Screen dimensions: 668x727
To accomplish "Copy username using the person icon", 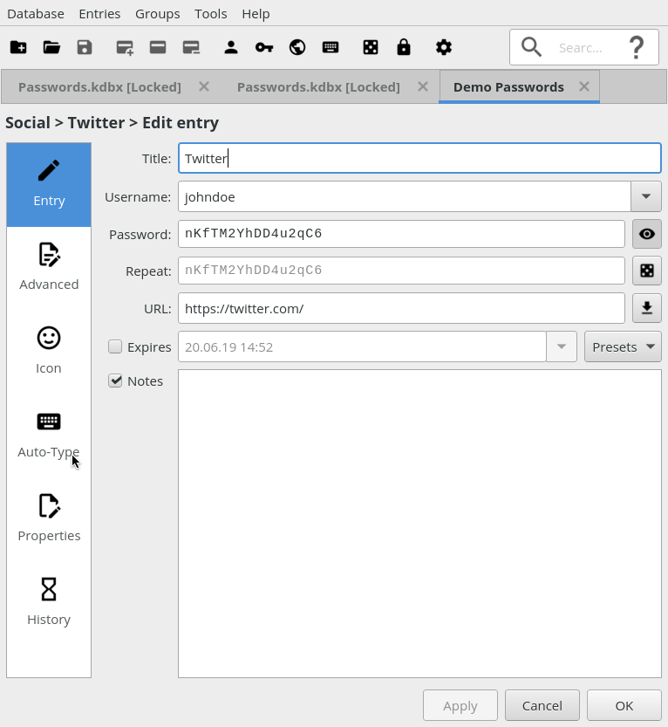I will coord(231,47).
